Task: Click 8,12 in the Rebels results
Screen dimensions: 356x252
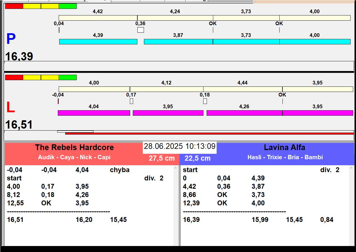Action: tap(13, 195)
